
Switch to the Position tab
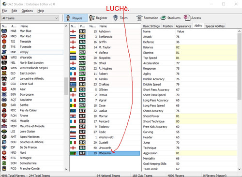click(x=167, y=26)
